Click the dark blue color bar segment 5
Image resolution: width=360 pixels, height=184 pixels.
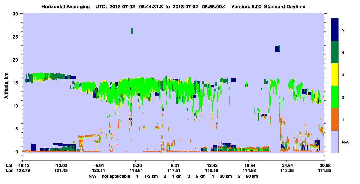tap(335, 30)
